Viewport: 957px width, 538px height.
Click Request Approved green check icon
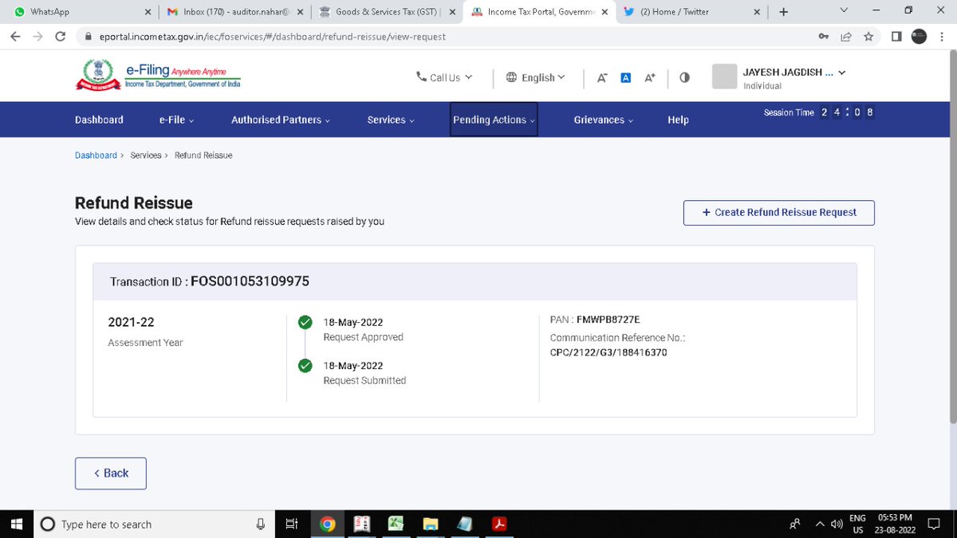click(305, 323)
